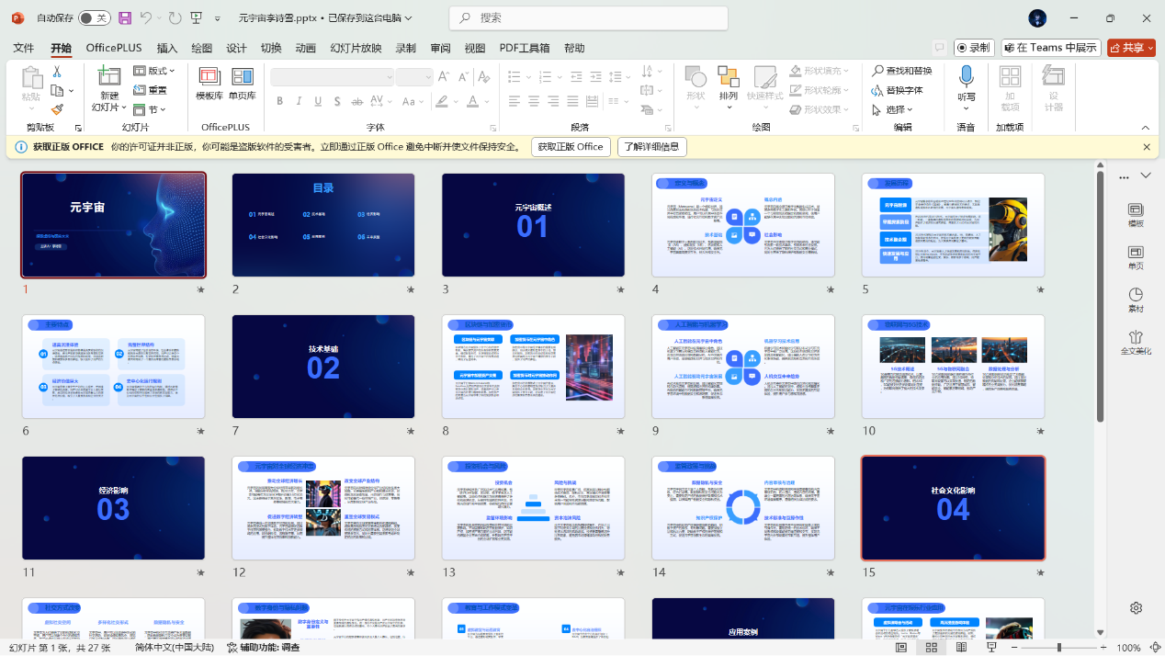Open the 单页库 single-page library
Screen dimensions: 1165x656
tap(243, 84)
